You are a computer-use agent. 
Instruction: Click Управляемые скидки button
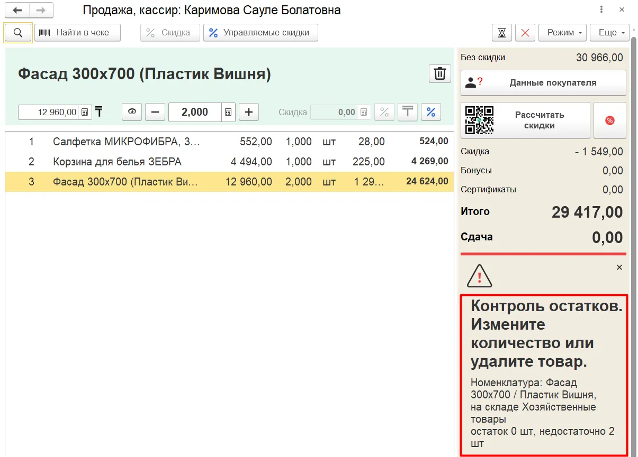point(260,33)
